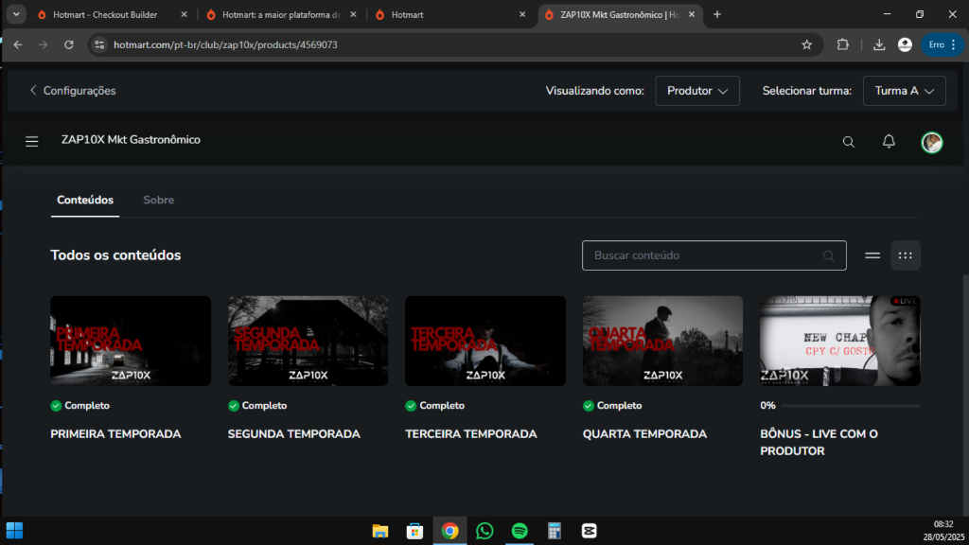Switch to the Conteúdos tab

click(x=85, y=201)
